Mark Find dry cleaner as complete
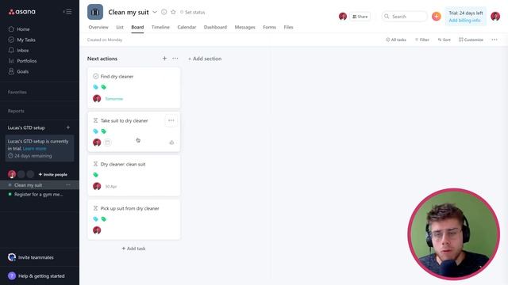This screenshot has width=508, height=285. [x=95, y=76]
